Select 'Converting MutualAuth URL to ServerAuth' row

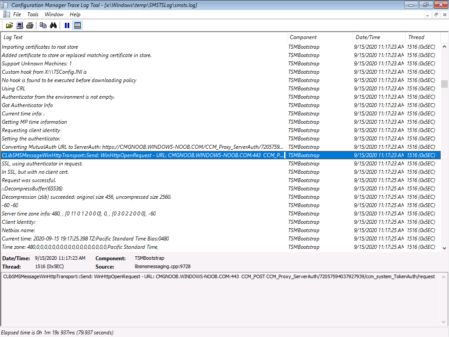pyautogui.click(x=221, y=147)
